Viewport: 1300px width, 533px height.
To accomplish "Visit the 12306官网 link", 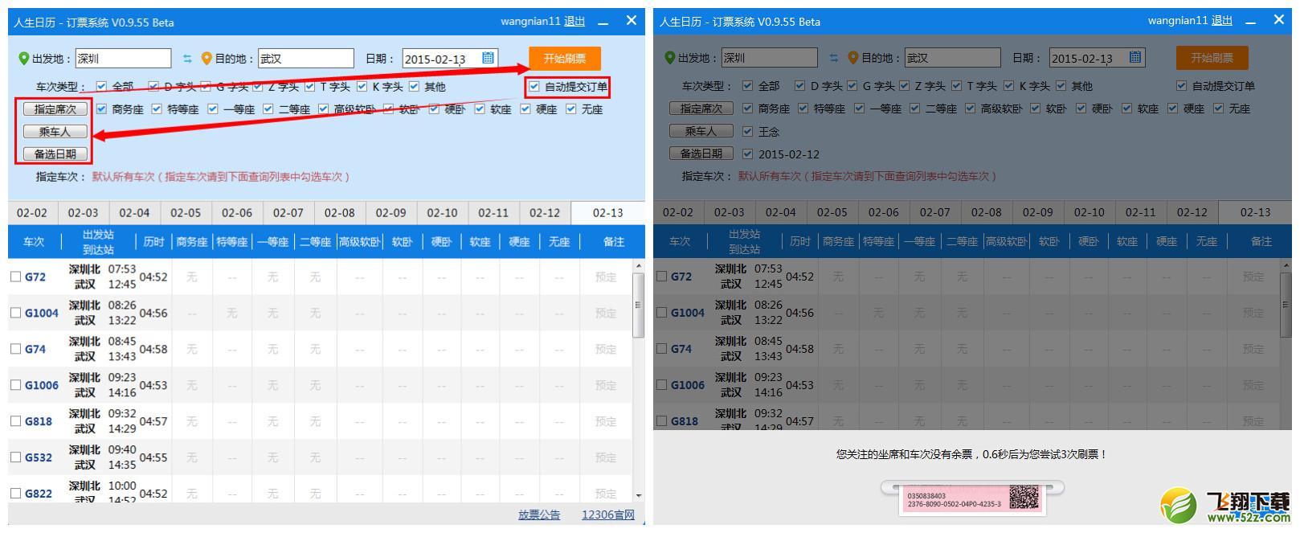I will tap(608, 515).
